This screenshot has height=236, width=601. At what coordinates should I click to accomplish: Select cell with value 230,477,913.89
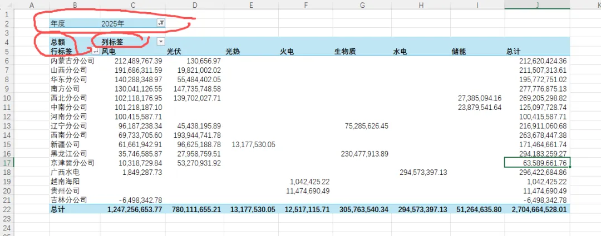pyautogui.click(x=364, y=154)
